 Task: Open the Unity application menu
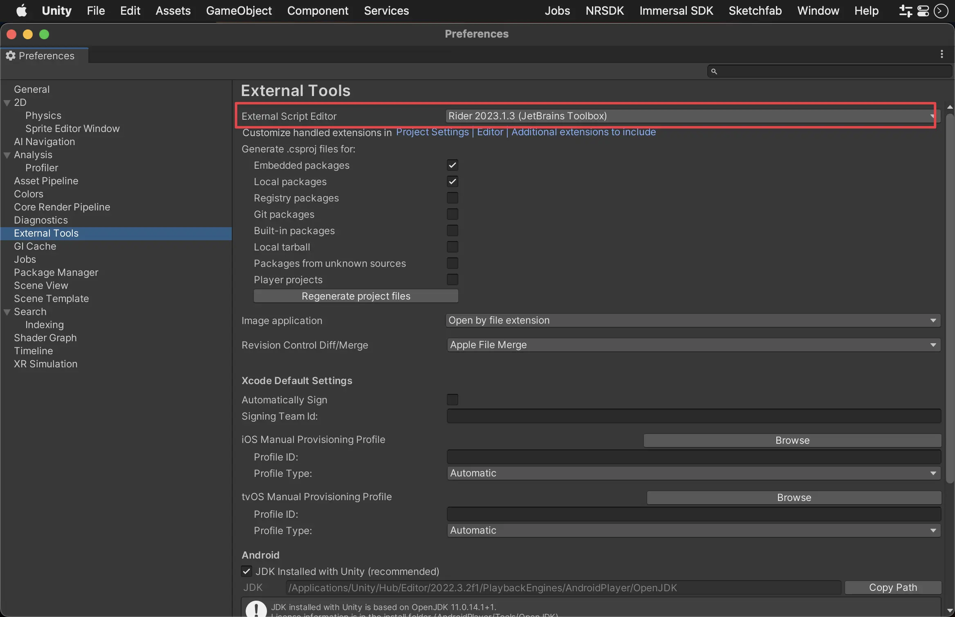[x=56, y=11]
